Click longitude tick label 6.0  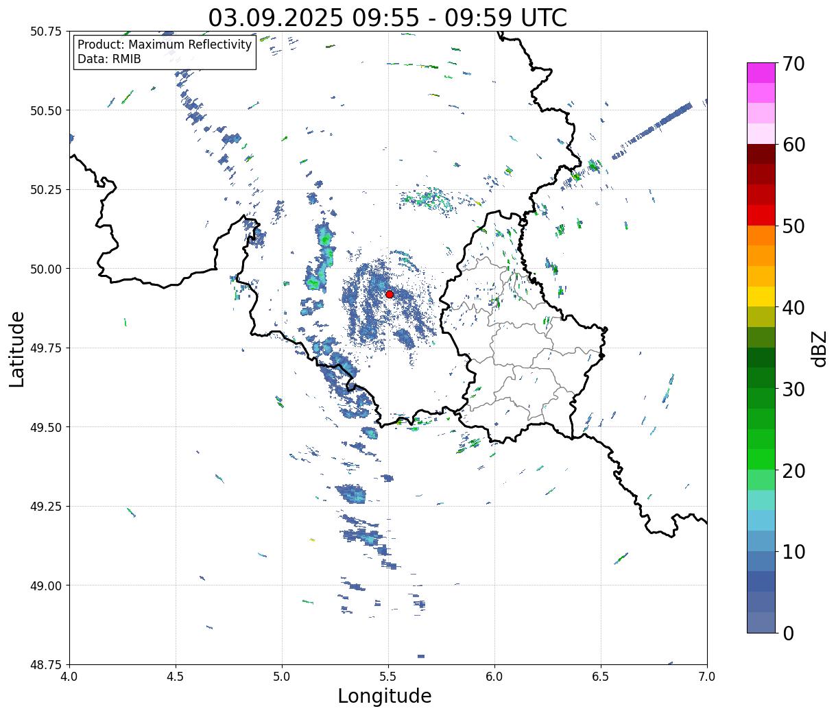[x=494, y=677]
